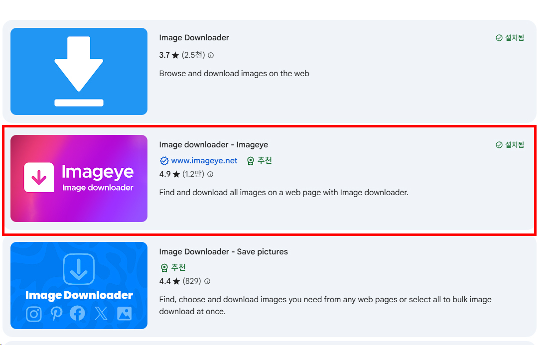Viewport: 553px width, 345px height.
Task: Click the 설치됨 check icon for Image Downloader
Action: pyautogui.click(x=499, y=38)
